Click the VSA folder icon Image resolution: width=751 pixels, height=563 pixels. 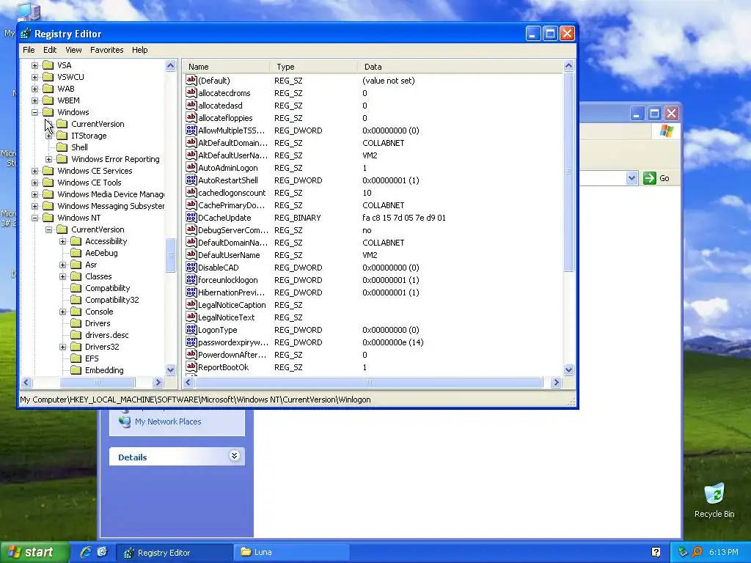click(48, 65)
